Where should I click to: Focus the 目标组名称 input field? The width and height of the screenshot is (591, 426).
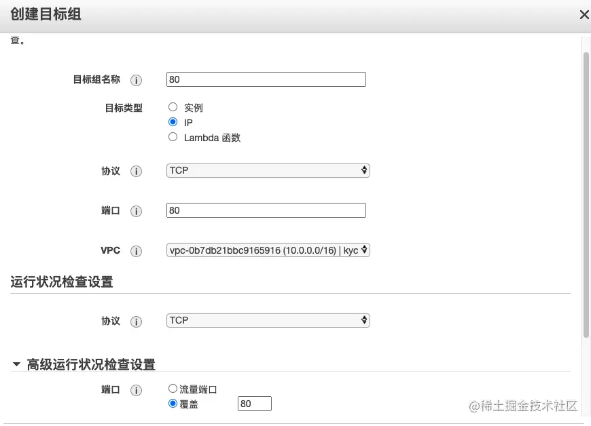pyautogui.click(x=266, y=79)
